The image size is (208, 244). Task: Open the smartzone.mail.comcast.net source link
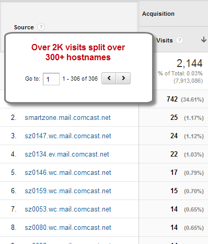(67, 118)
